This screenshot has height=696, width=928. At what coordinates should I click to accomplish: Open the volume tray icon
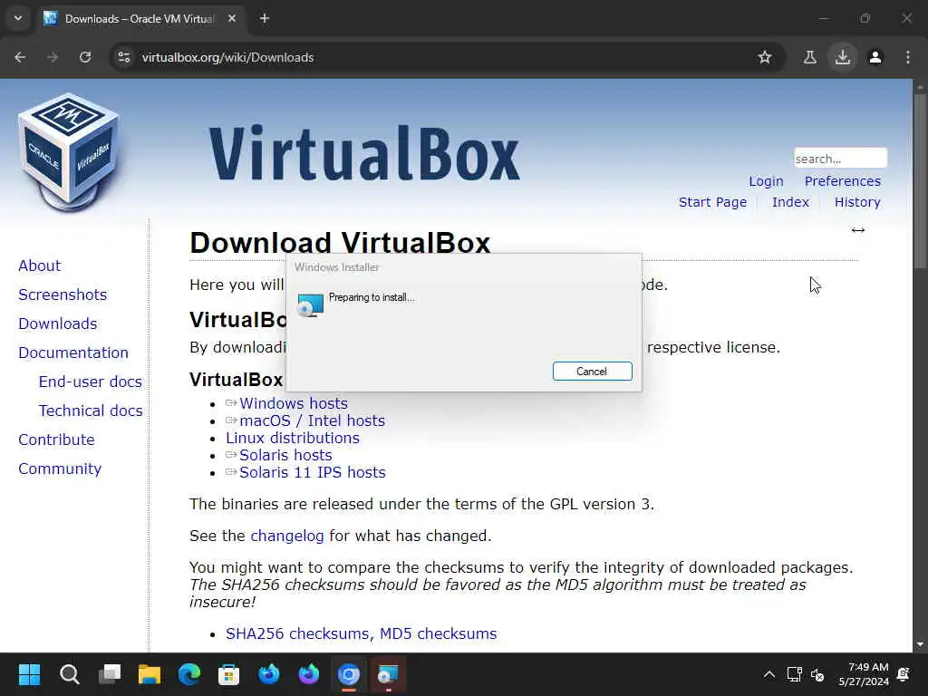(817, 674)
